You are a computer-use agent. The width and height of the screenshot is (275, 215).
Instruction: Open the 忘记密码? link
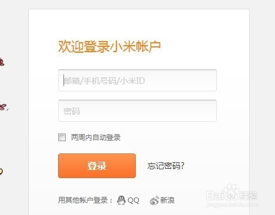click(x=166, y=166)
